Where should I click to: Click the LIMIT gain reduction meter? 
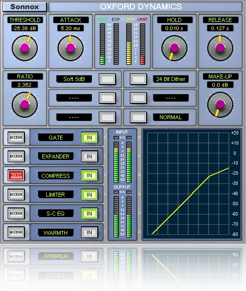click(x=143, y=44)
